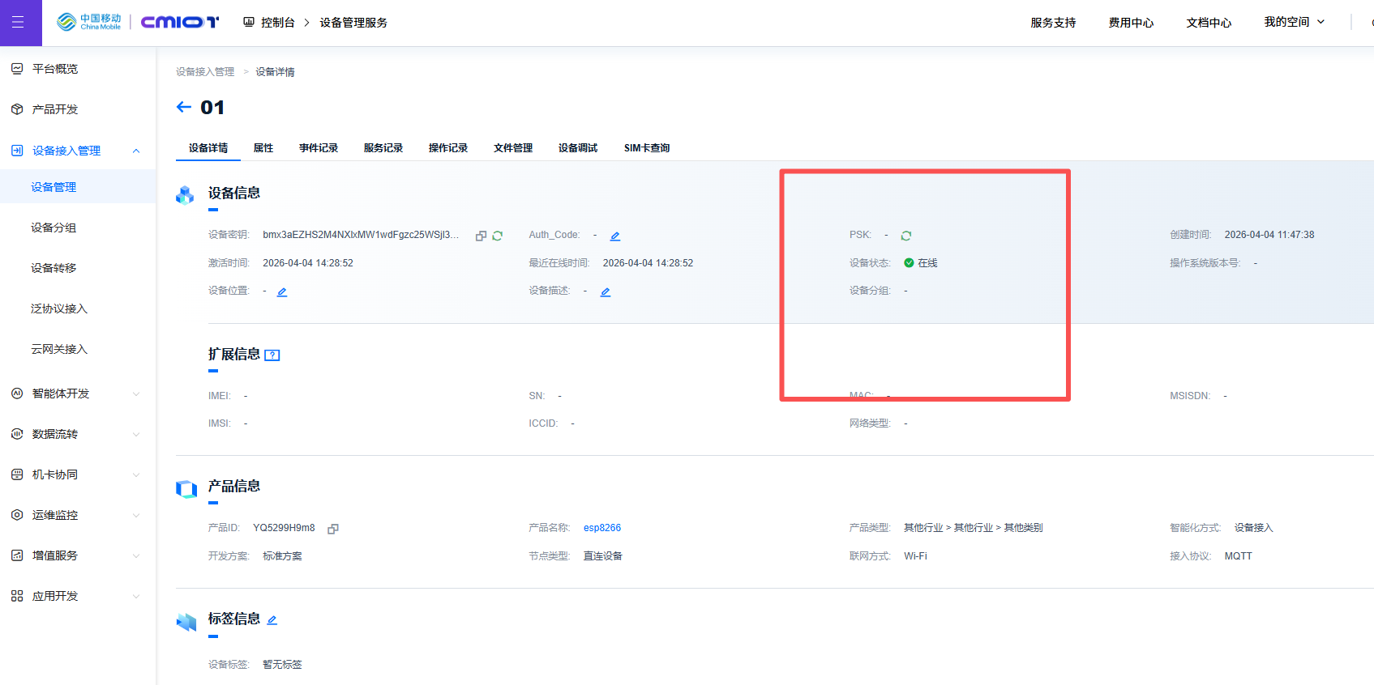The height and width of the screenshot is (685, 1374).
Task: Click the device access management sidebar icon
Action: click(x=17, y=151)
